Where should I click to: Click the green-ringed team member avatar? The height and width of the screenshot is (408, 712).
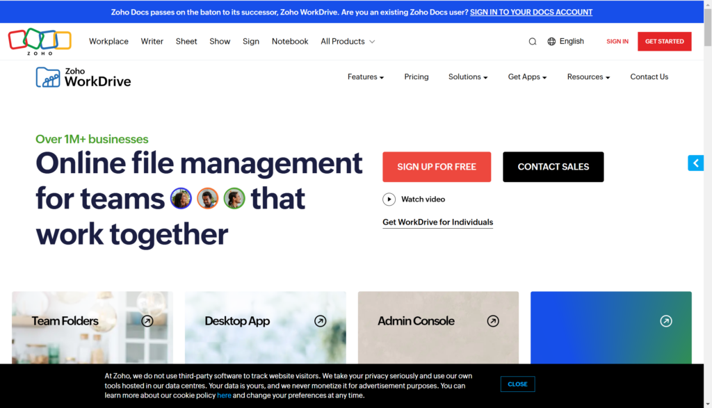click(x=234, y=199)
